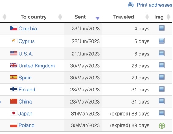This screenshot has height=134, width=173.
Task: Click the printer icon beside Print addresses
Action: tap(131, 5)
